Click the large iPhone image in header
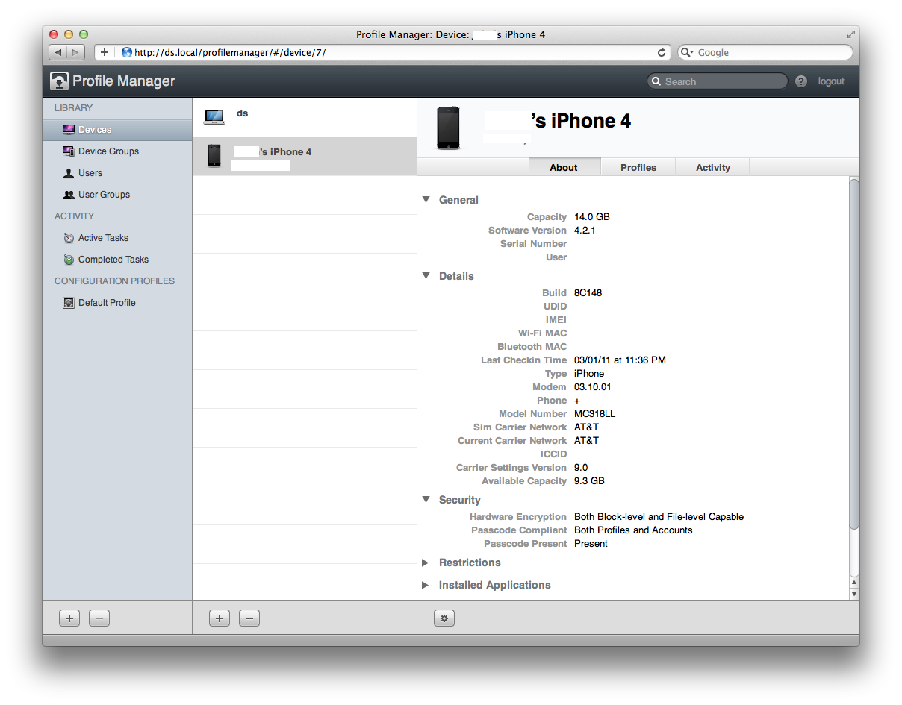Image resolution: width=902 pixels, height=705 pixels. pos(448,128)
